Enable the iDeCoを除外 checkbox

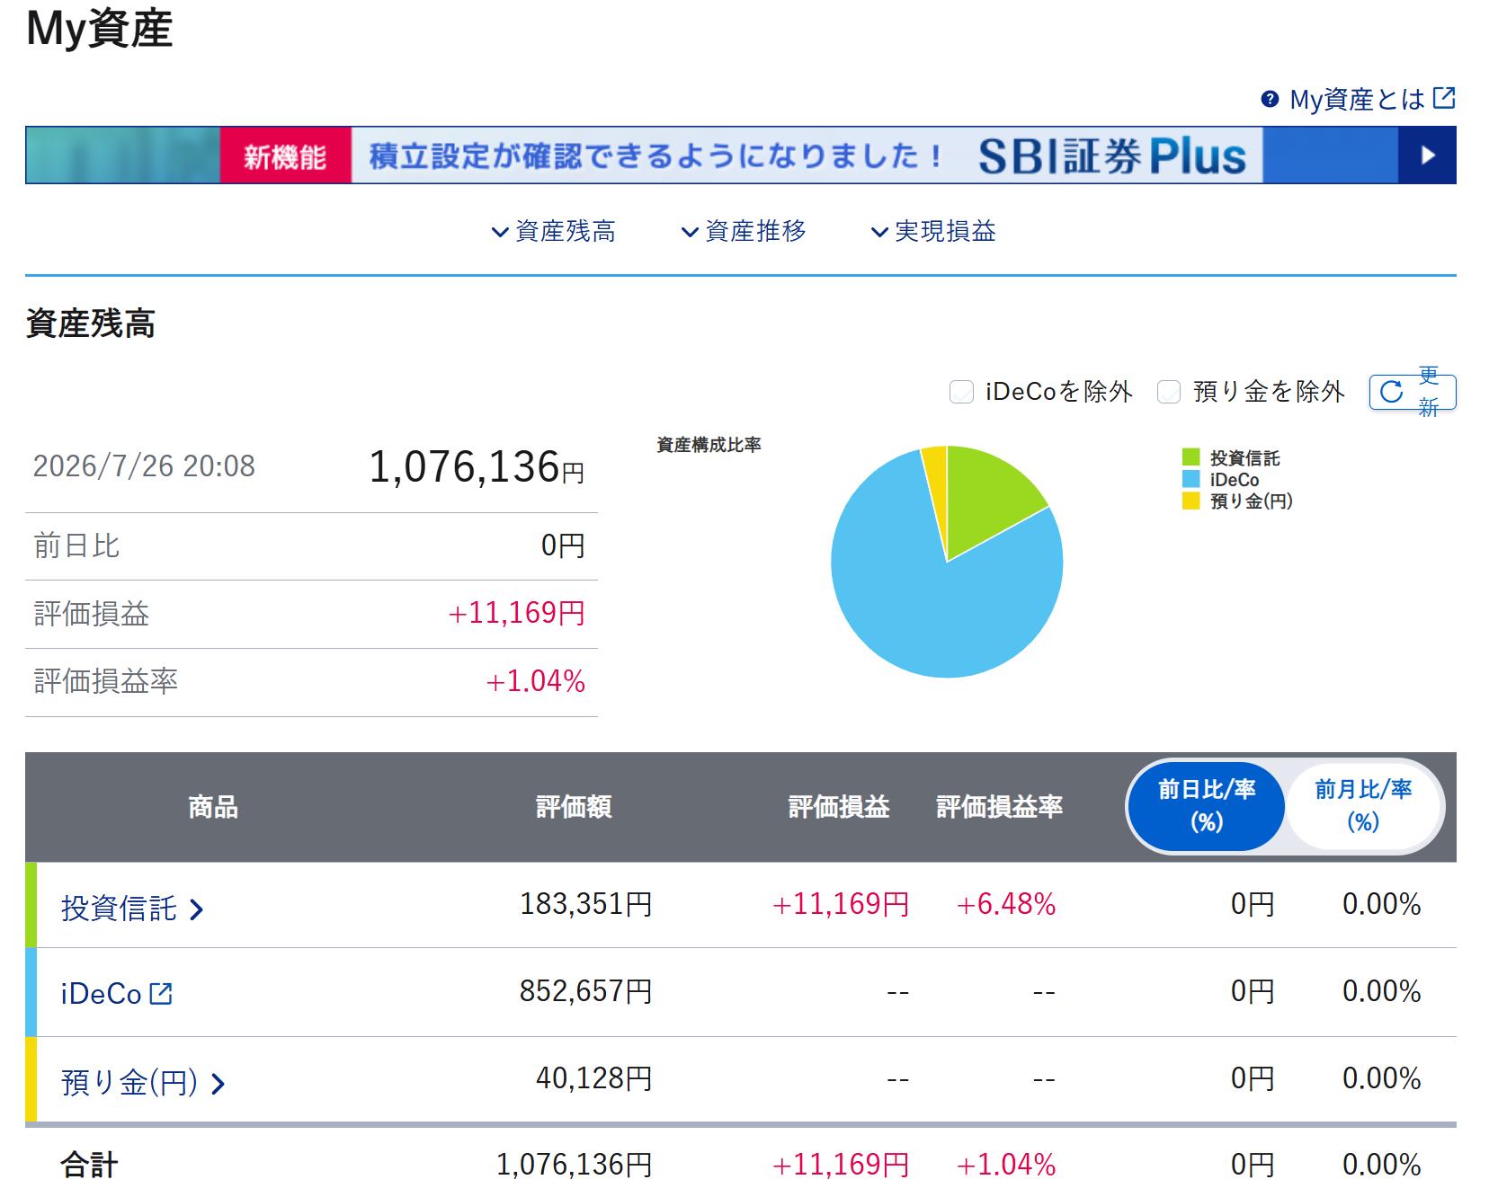(x=961, y=392)
